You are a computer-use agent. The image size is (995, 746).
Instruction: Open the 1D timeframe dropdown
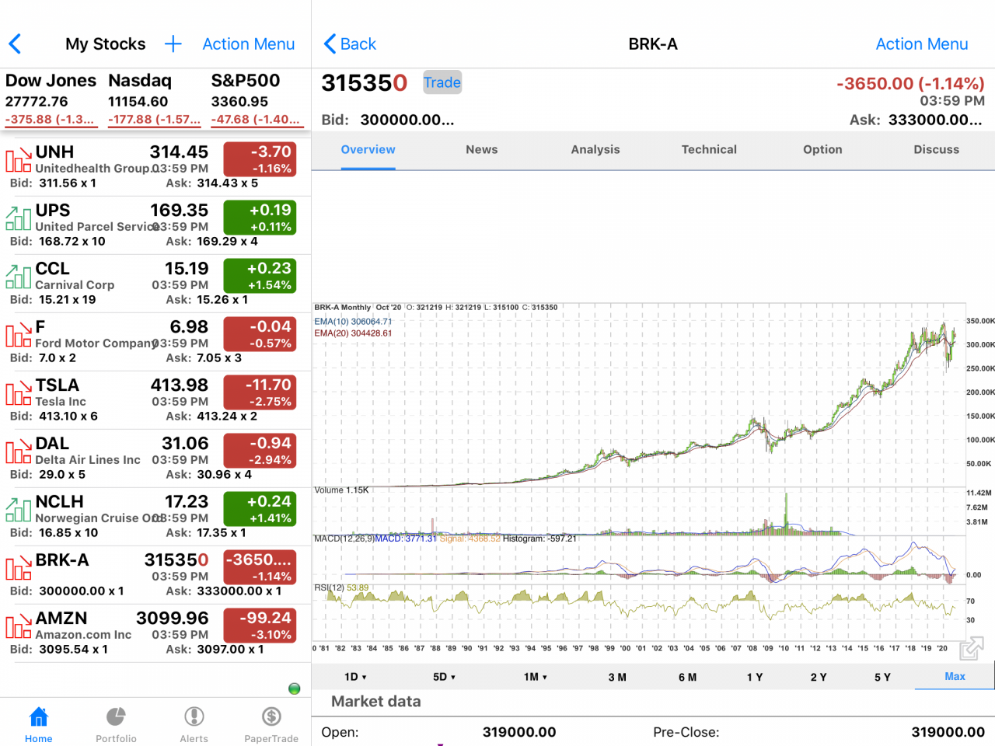355,677
